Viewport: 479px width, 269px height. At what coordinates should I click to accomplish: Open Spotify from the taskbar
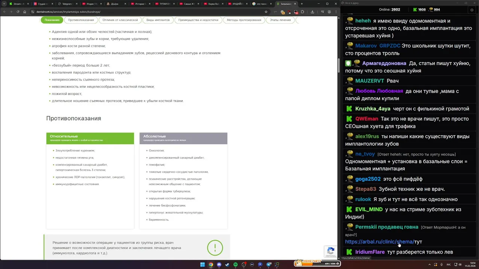click(235, 265)
